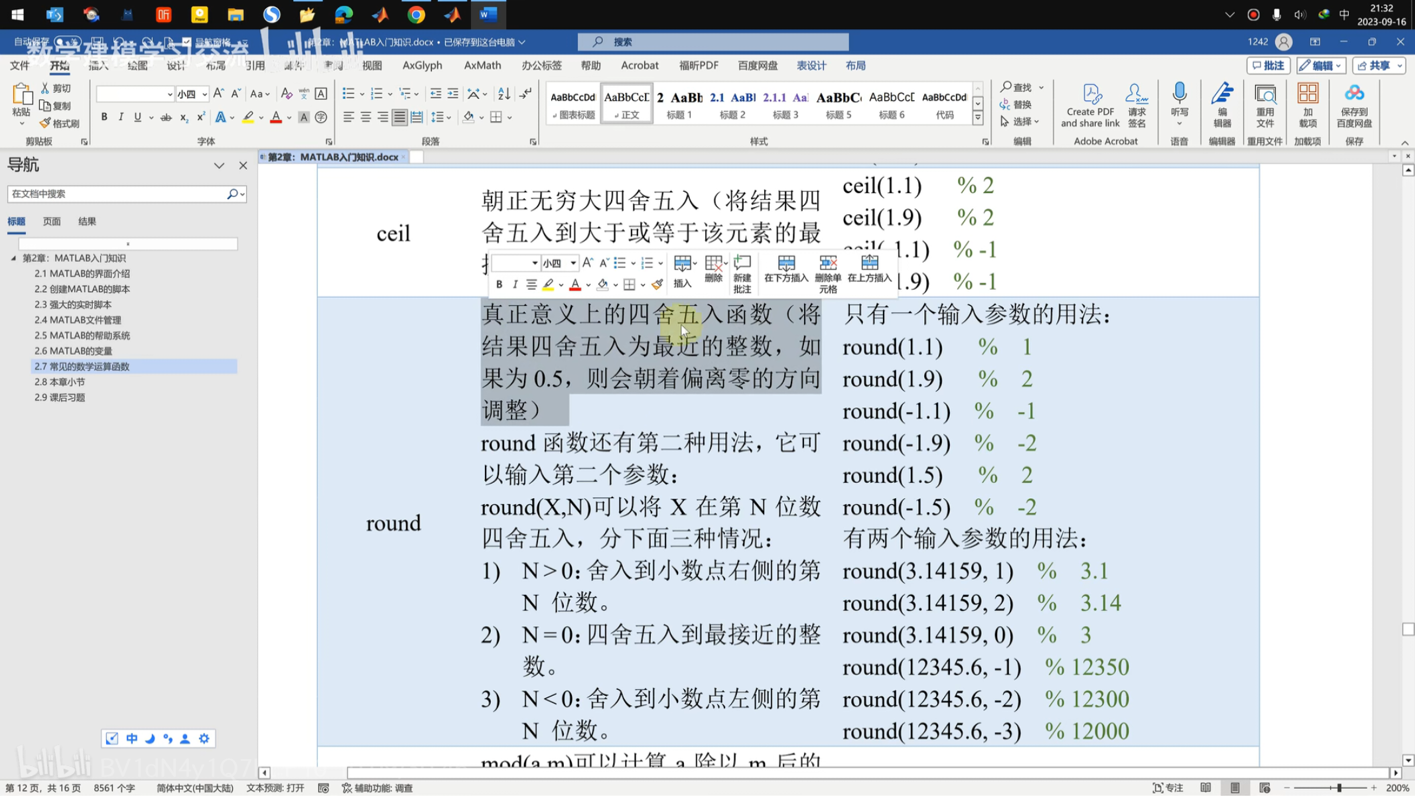Toggle the AutoSave switch in title bar

pos(66,42)
